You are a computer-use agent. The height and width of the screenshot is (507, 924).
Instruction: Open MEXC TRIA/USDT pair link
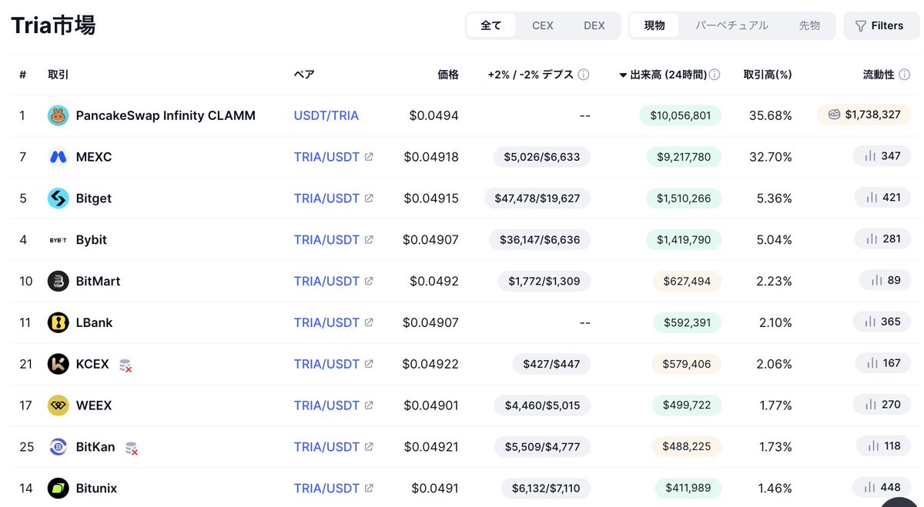pos(326,157)
